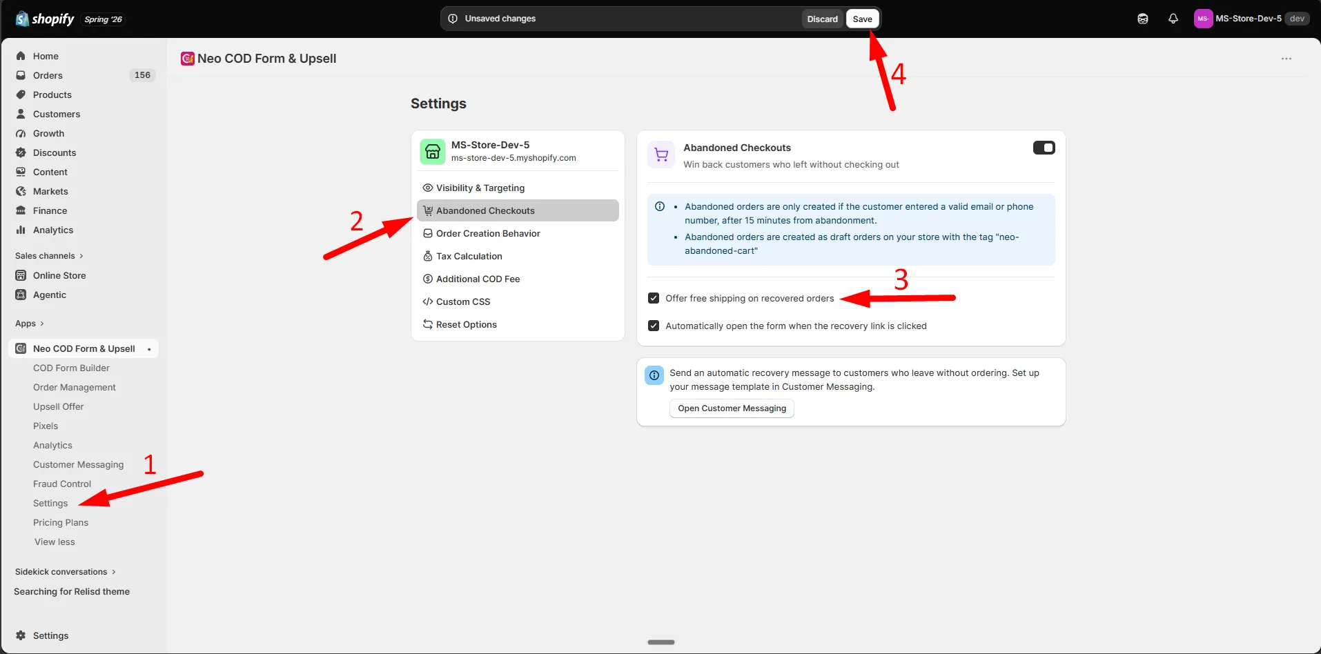Click the Agentic channel icon

click(x=21, y=295)
